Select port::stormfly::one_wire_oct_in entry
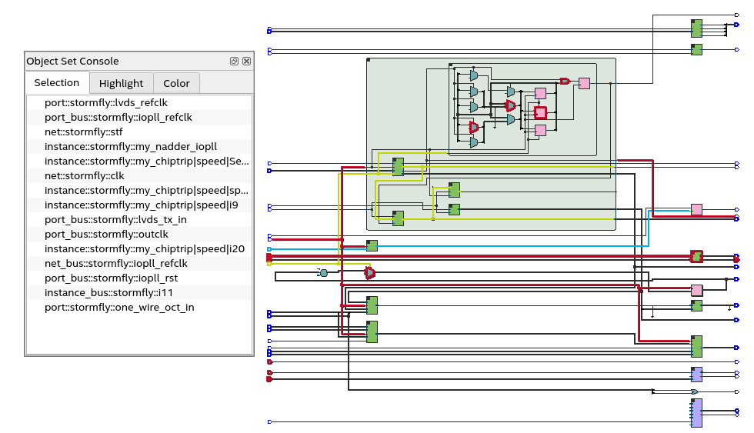The width and height of the screenshot is (754, 433). [x=118, y=308]
